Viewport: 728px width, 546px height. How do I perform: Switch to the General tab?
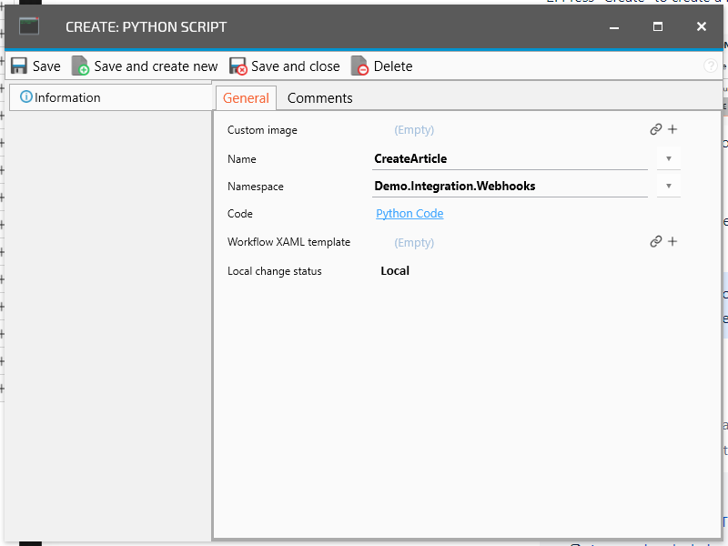[246, 98]
